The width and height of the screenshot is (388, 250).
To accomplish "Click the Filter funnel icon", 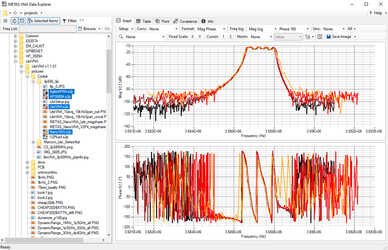I will coord(64,21).
